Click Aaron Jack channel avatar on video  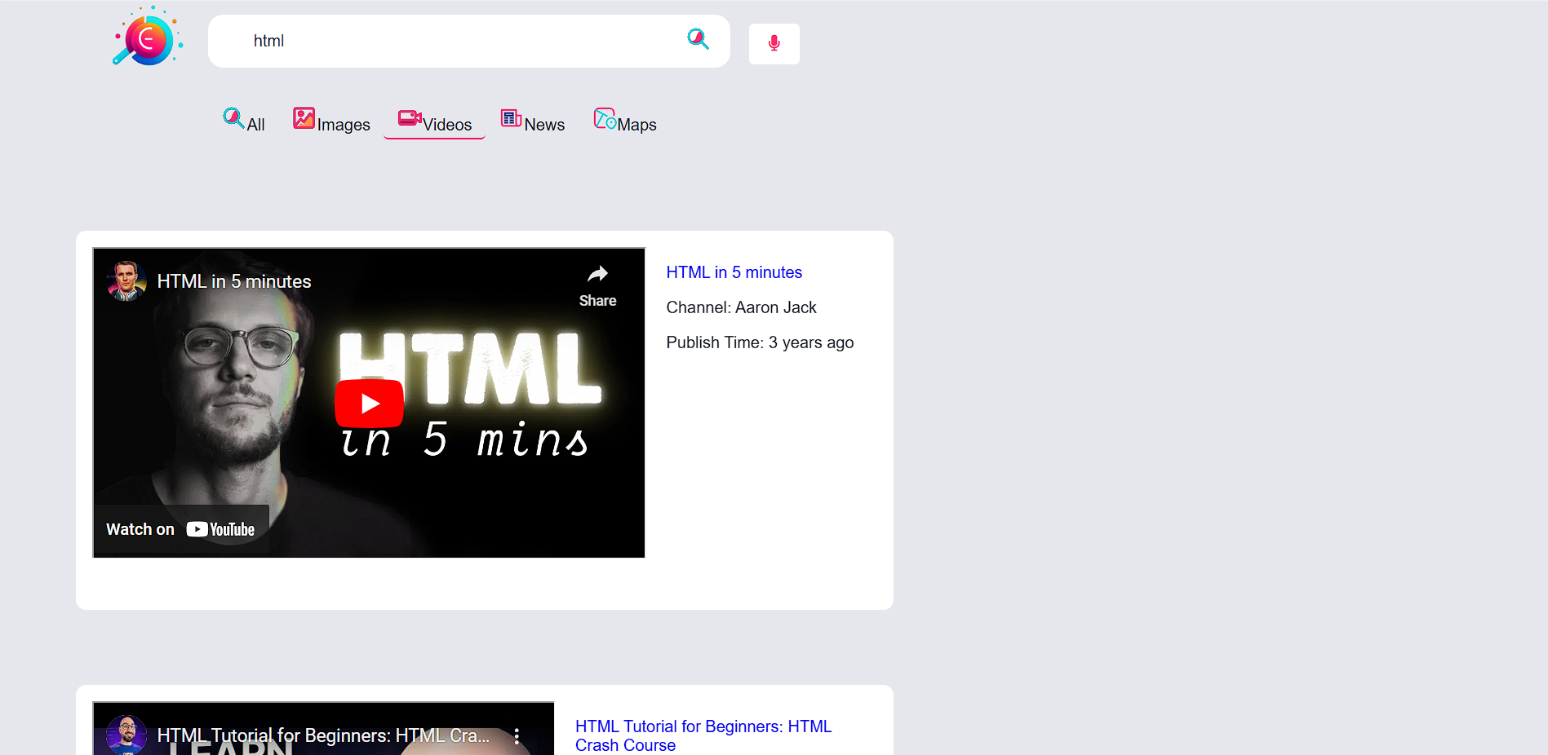click(126, 281)
